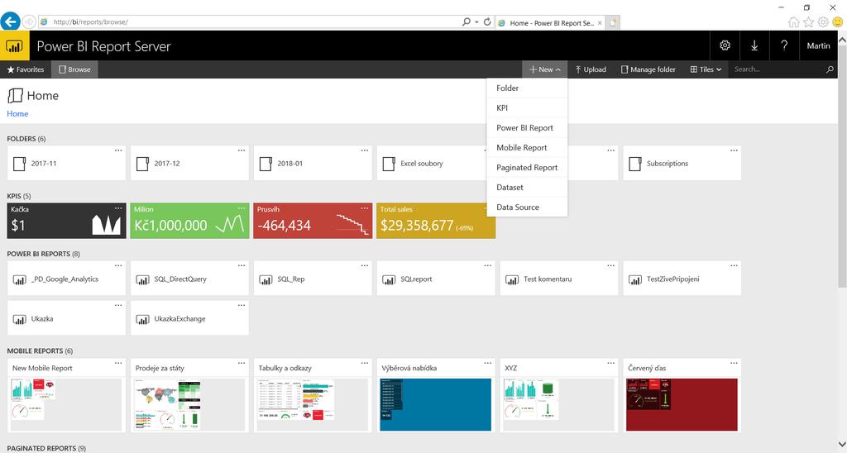Open more options for 2017-11 folder
Viewport: 847px width, 453px height.
click(118, 150)
